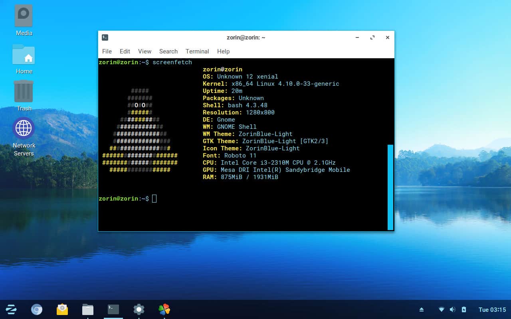This screenshot has width=511, height=319.
Task: Close the terminal window
Action: (387, 37)
